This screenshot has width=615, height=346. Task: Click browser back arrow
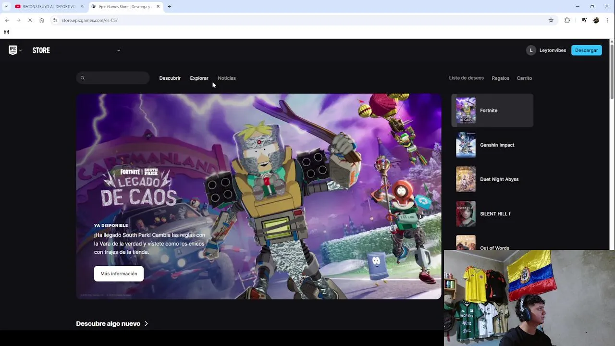coord(7,20)
